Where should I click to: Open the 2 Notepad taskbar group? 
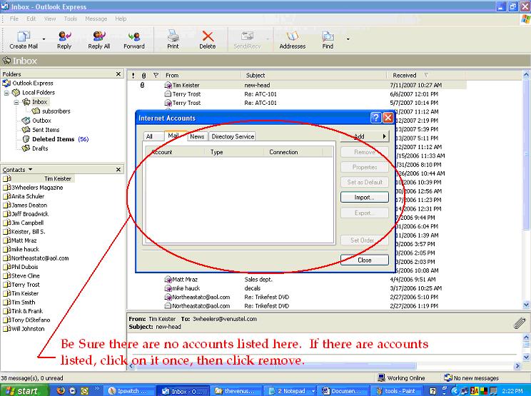[291, 391]
